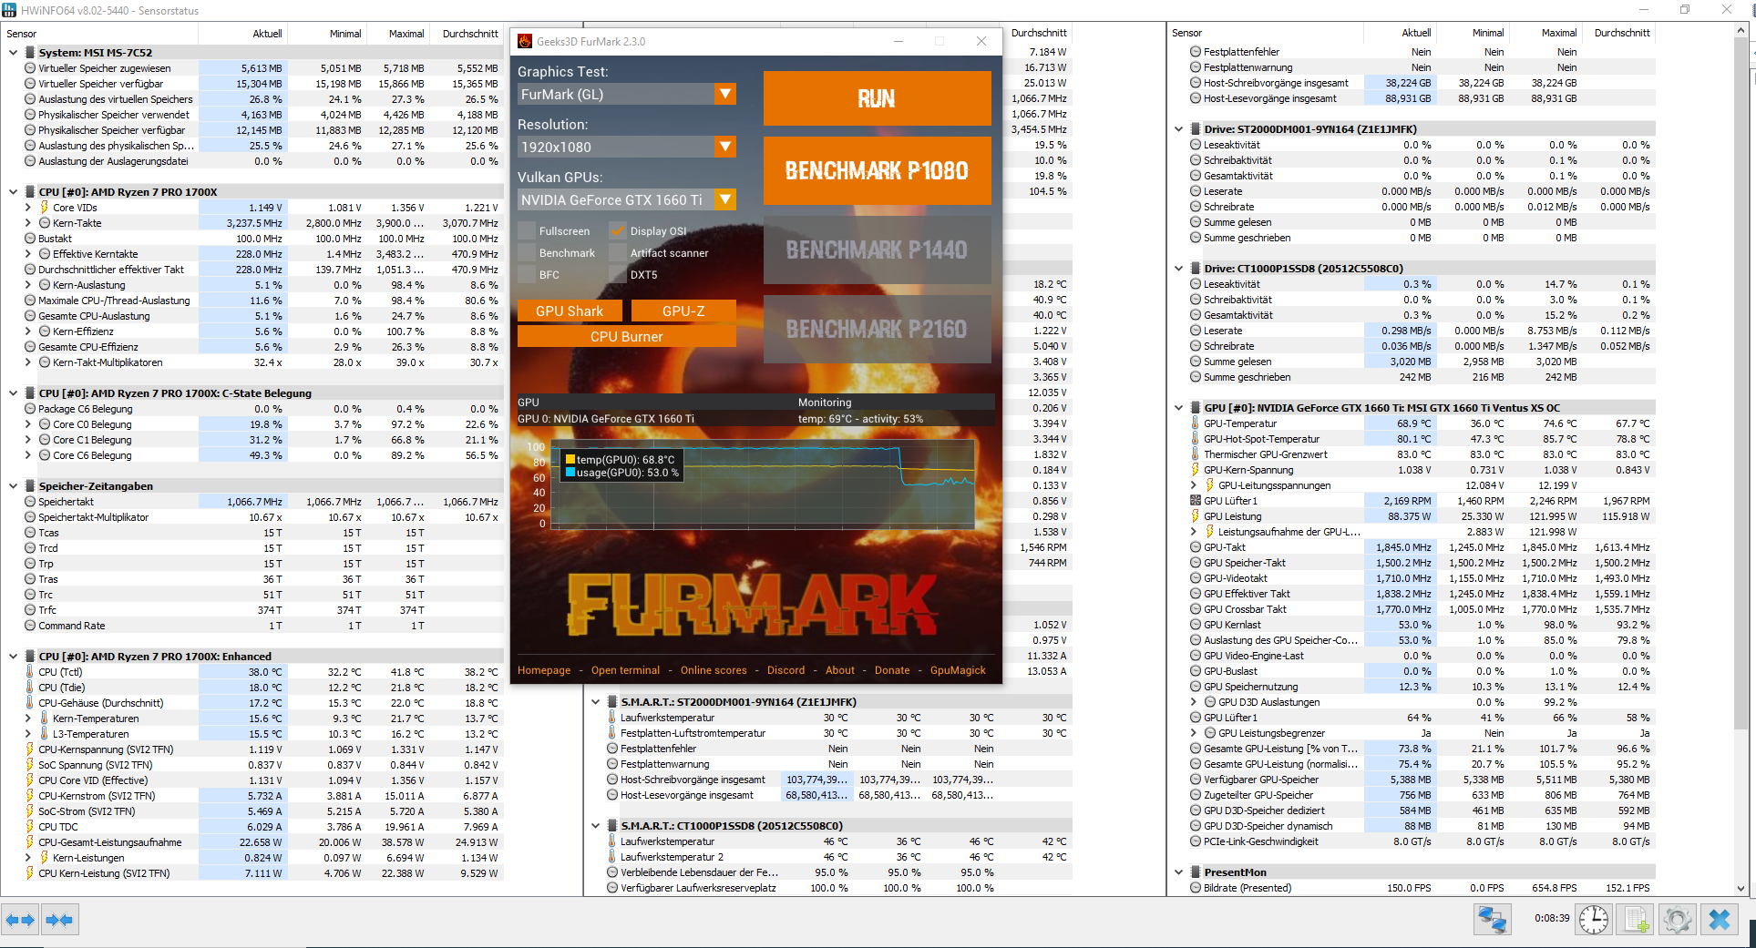1756x948 pixels.
Task: Uncheck the Display OSI checkbox
Action: tap(617, 231)
